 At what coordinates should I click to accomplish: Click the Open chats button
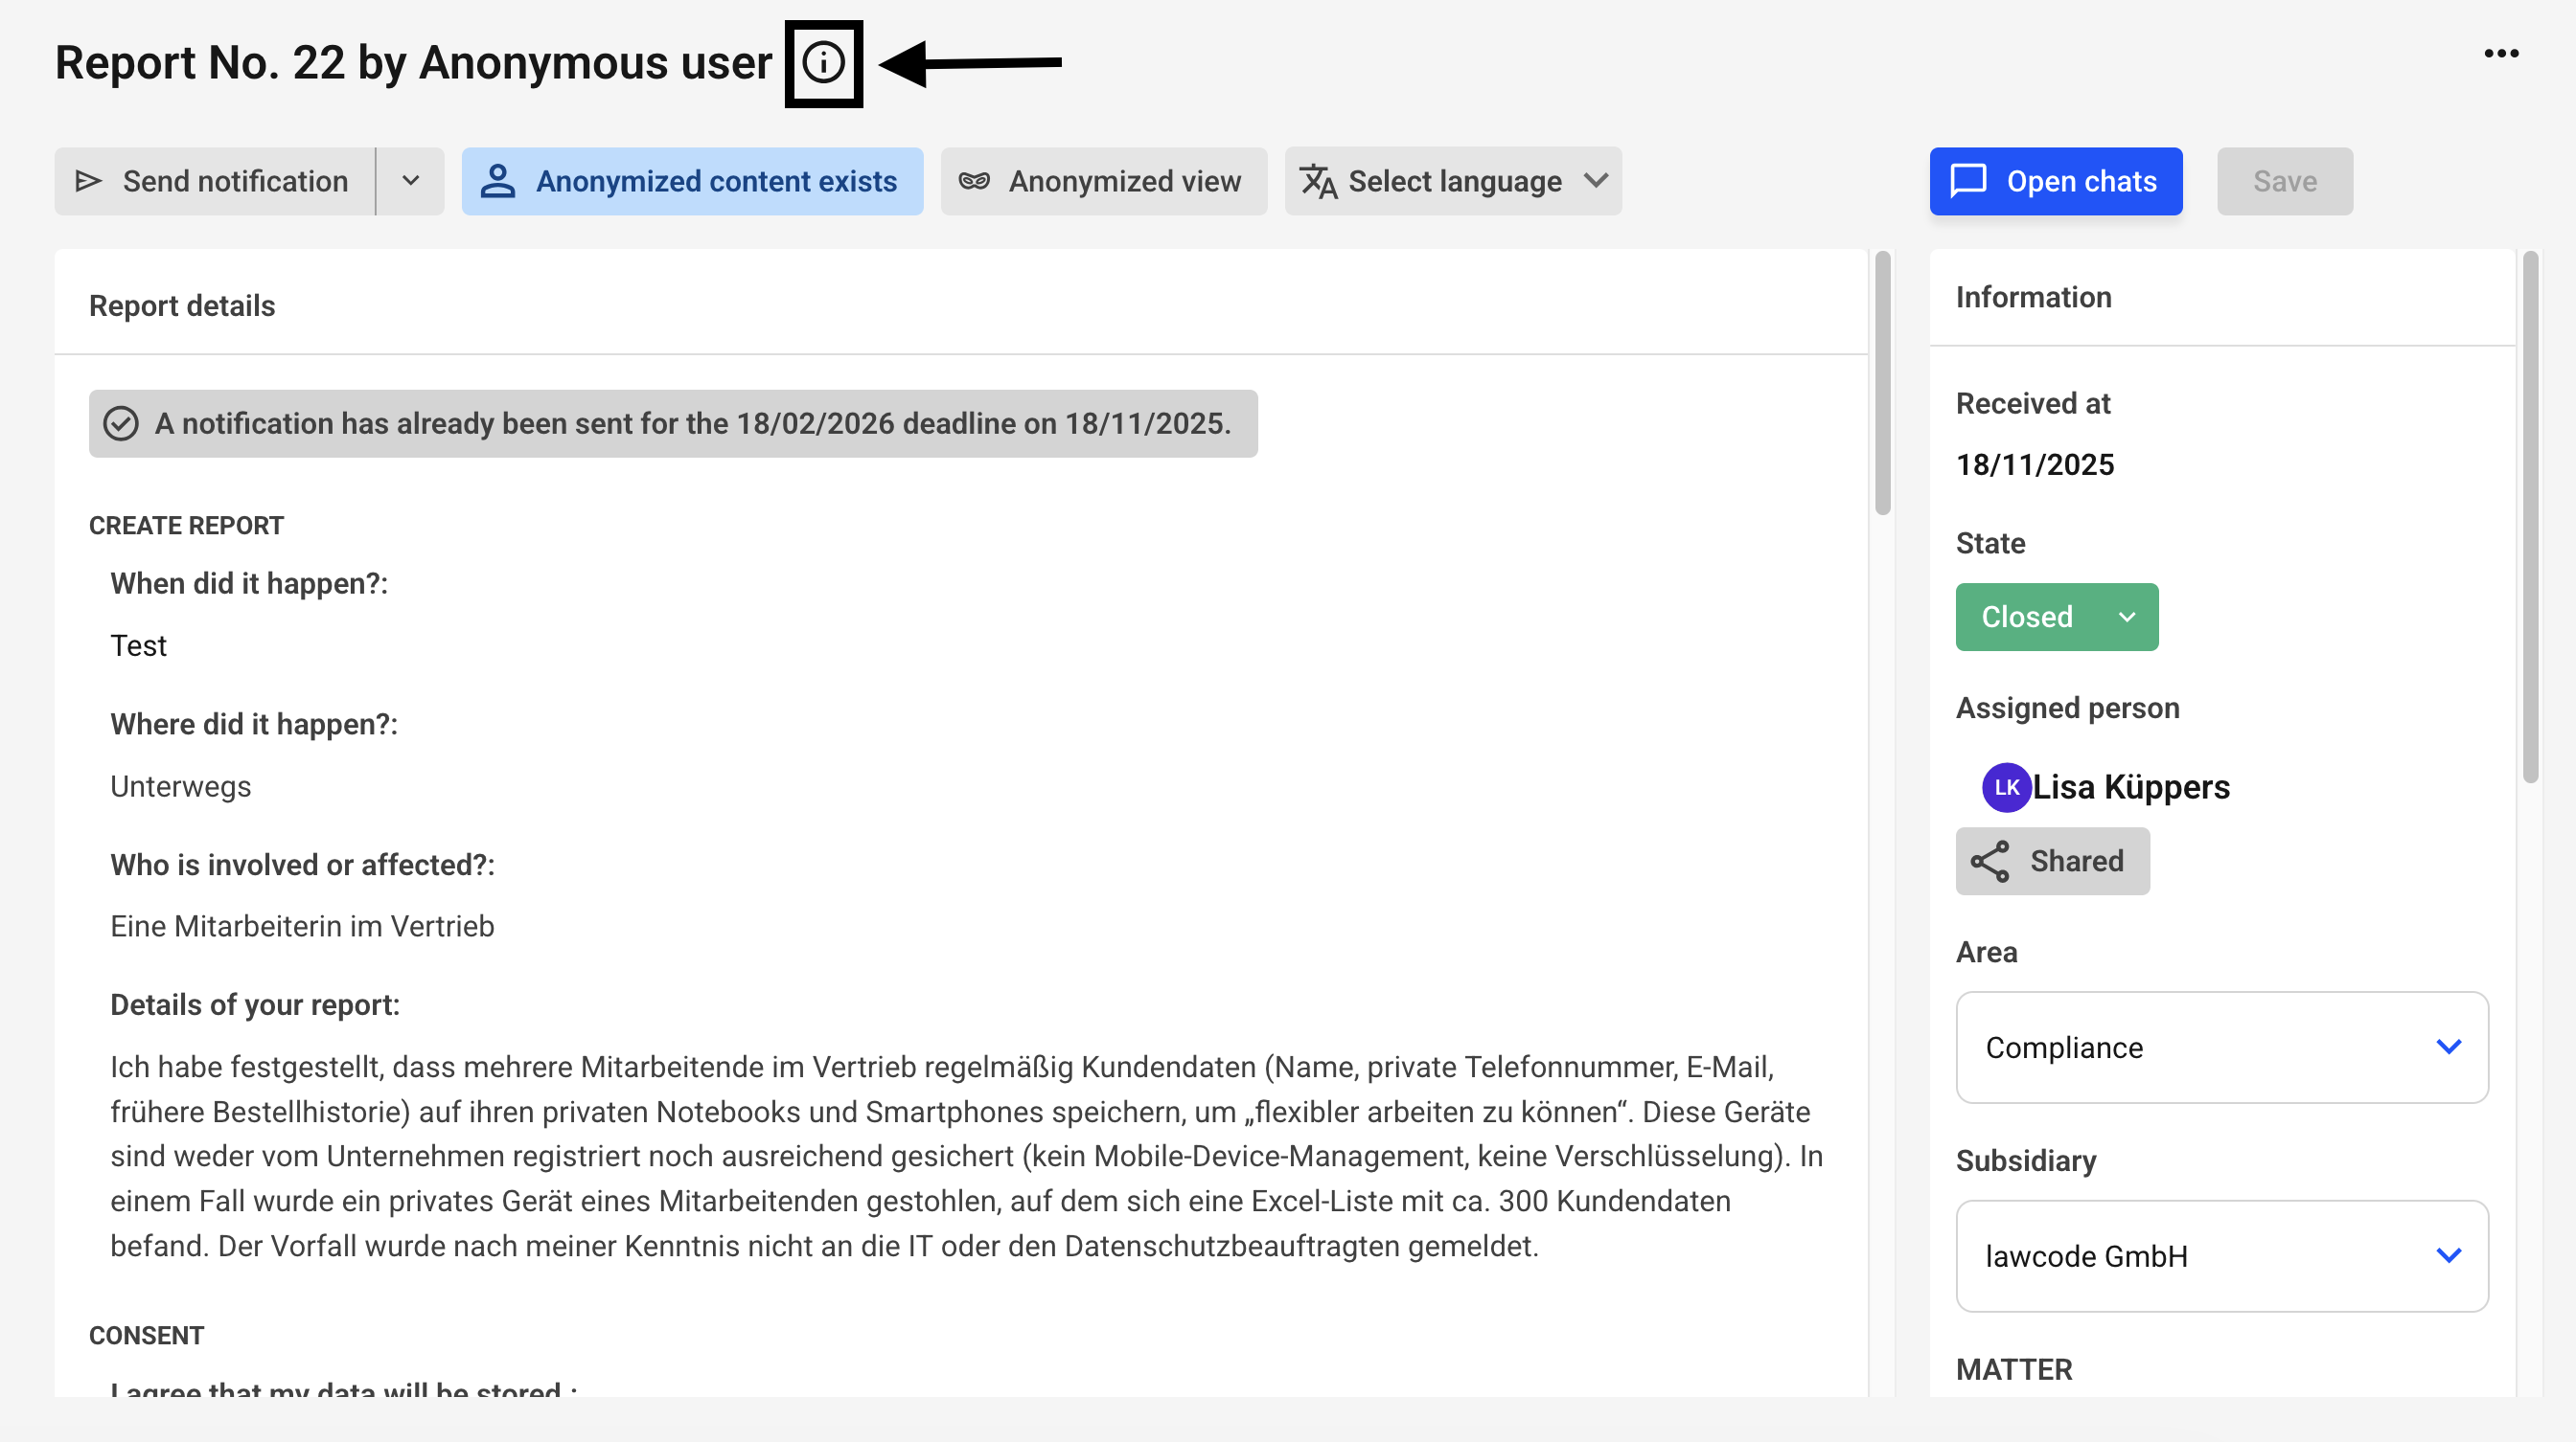point(2055,181)
